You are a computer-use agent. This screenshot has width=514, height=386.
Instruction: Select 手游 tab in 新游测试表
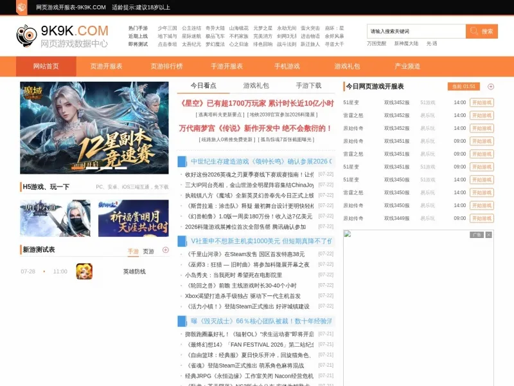(133, 251)
